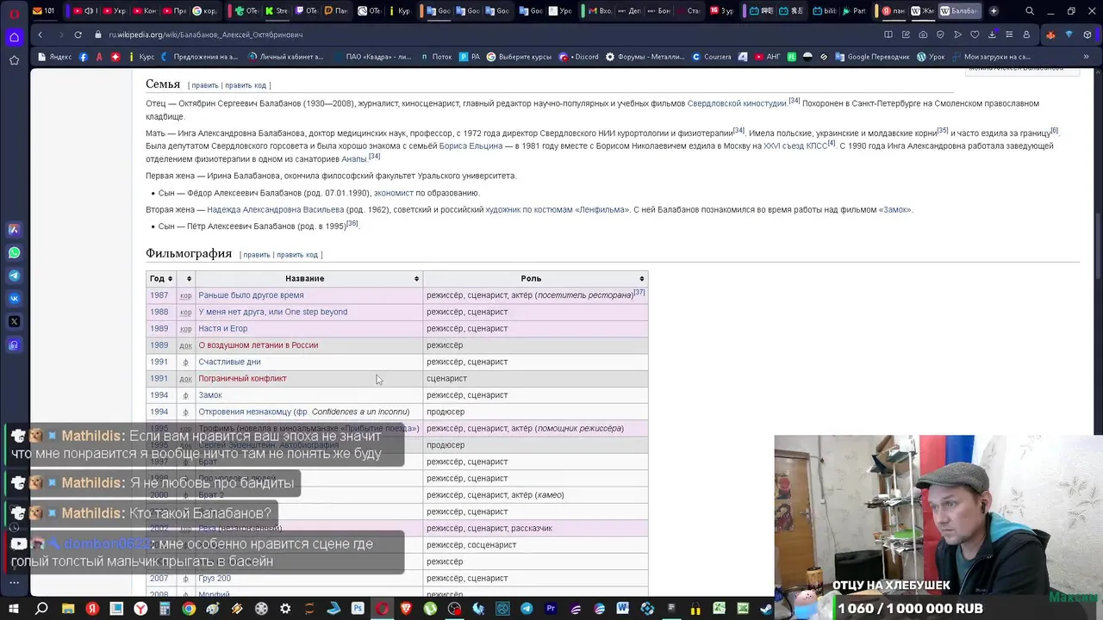
Task: Open File Explorer from the taskbar
Action: tap(68, 609)
